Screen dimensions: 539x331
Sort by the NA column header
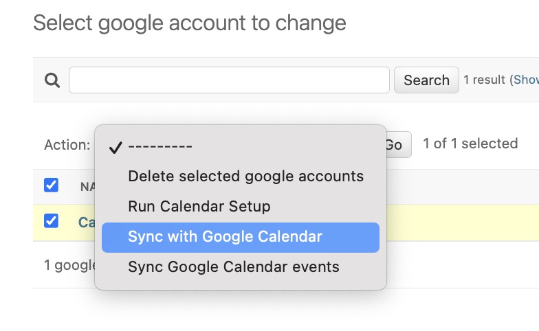coord(87,186)
